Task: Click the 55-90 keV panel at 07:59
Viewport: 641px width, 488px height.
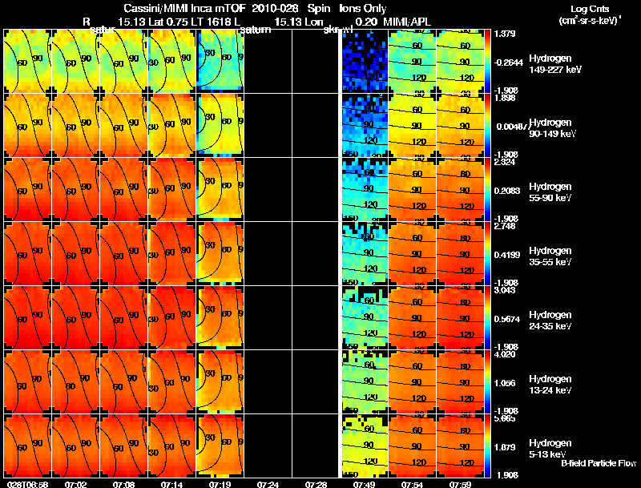Action: [x=460, y=189]
